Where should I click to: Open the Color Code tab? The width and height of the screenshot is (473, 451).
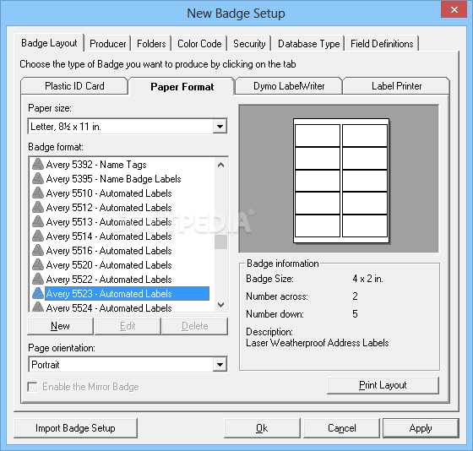[199, 44]
